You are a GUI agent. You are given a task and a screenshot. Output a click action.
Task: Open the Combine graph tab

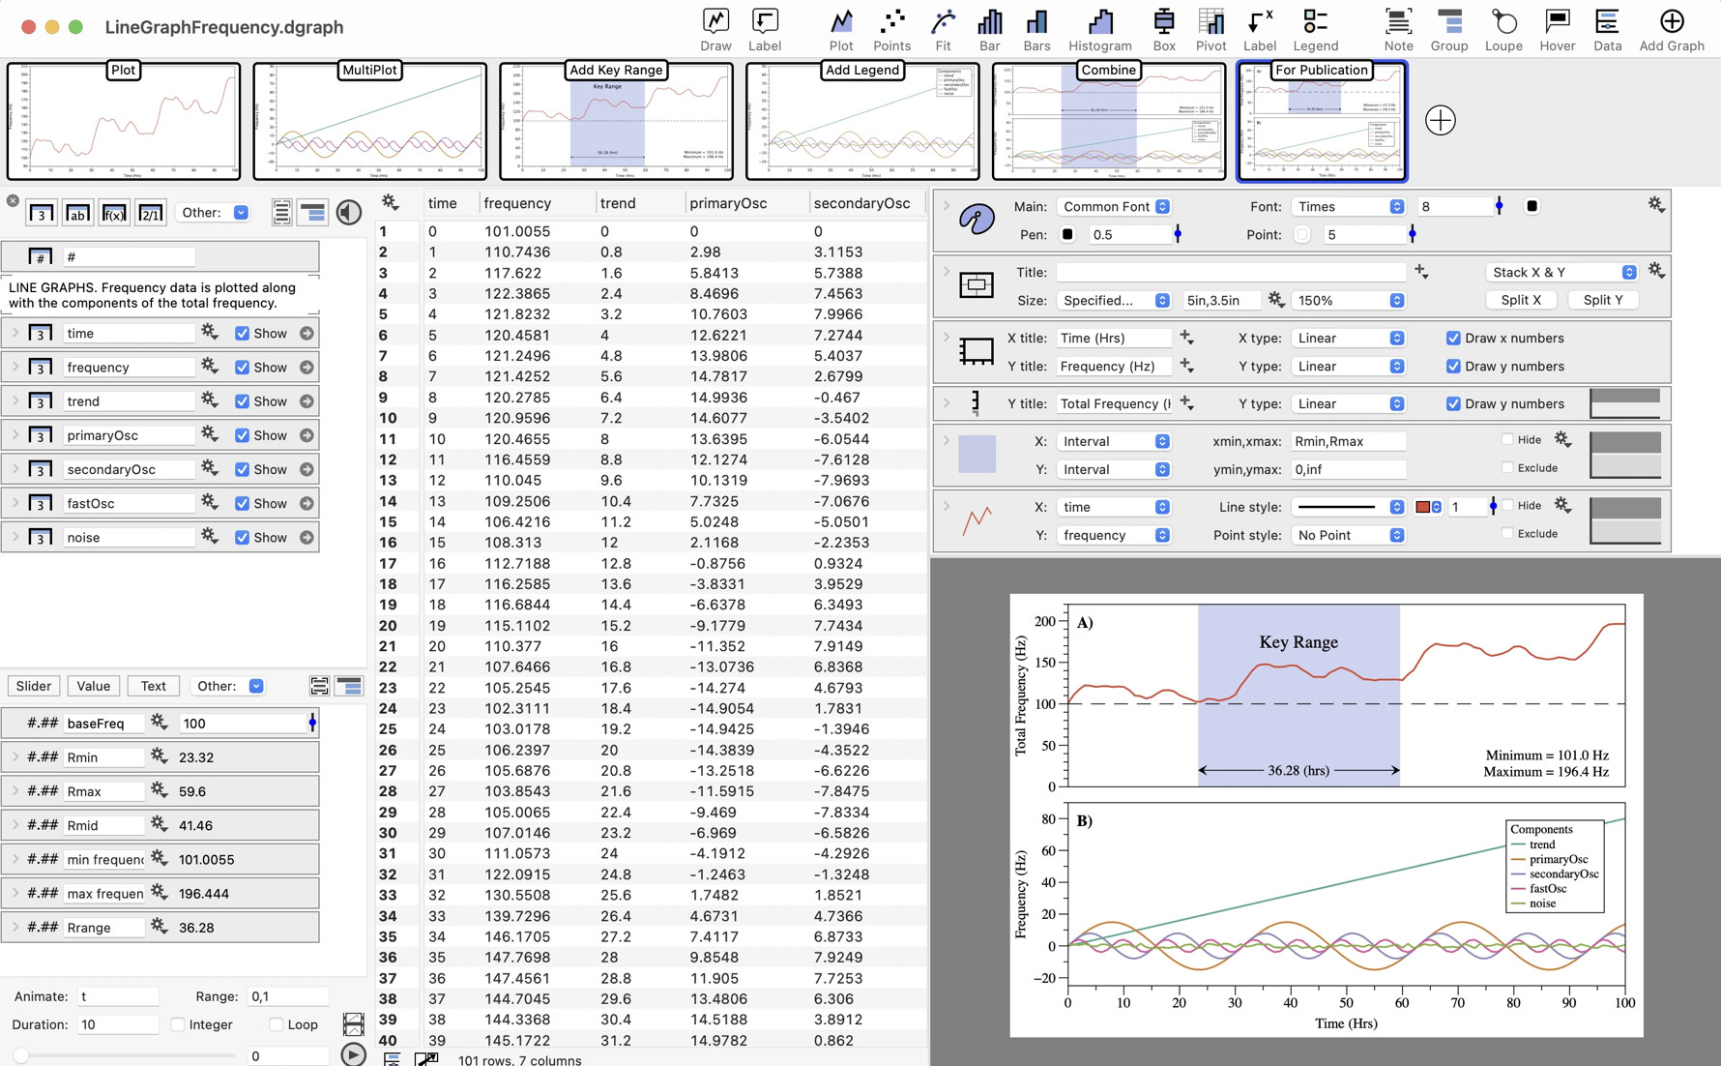(1109, 121)
